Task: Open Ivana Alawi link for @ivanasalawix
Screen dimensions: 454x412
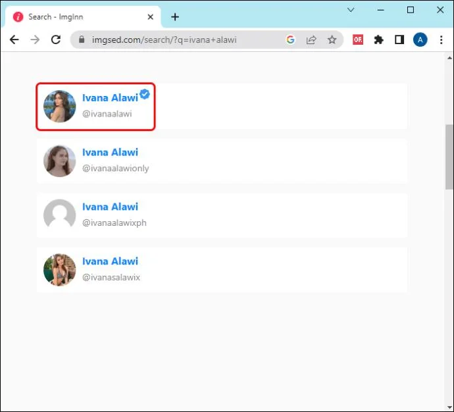Action: click(110, 261)
